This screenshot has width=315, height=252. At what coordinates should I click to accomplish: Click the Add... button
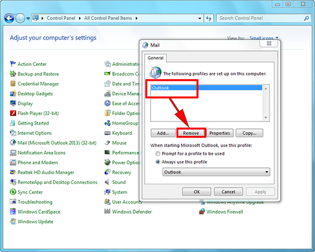click(x=163, y=133)
